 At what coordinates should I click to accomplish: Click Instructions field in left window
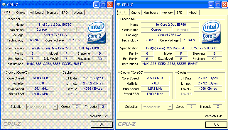pos(67,64)
